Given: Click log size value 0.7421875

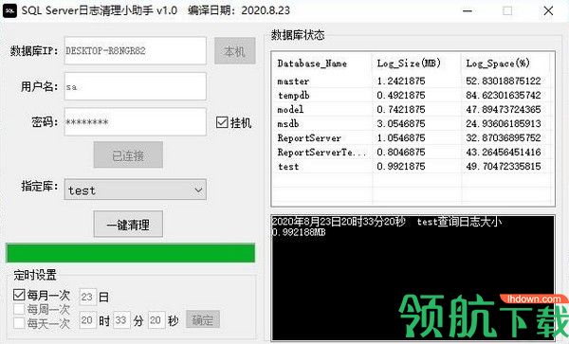Looking at the screenshot, I should tap(401, 110).
